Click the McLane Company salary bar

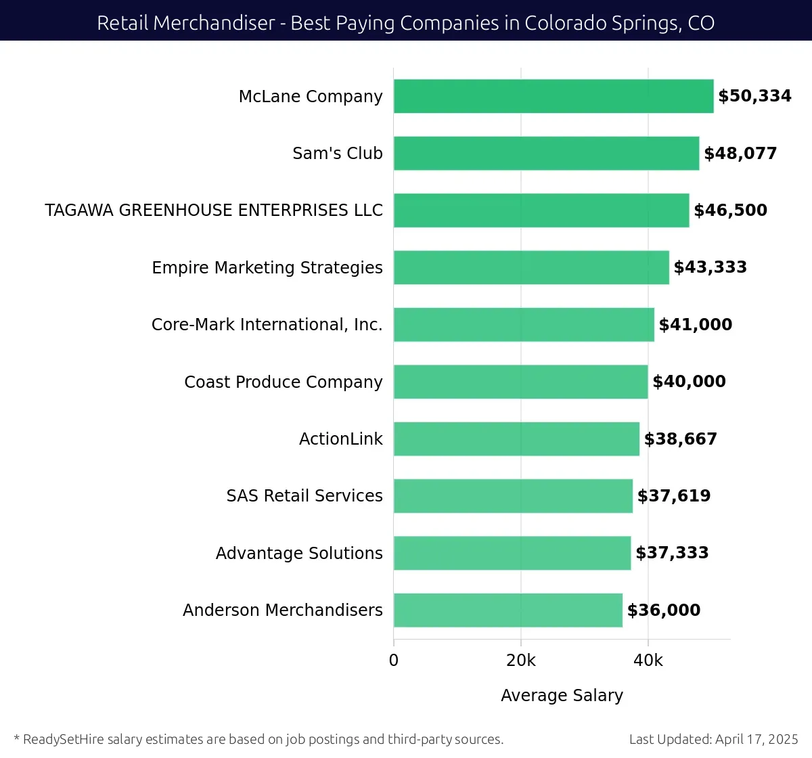tap(554, 96)
